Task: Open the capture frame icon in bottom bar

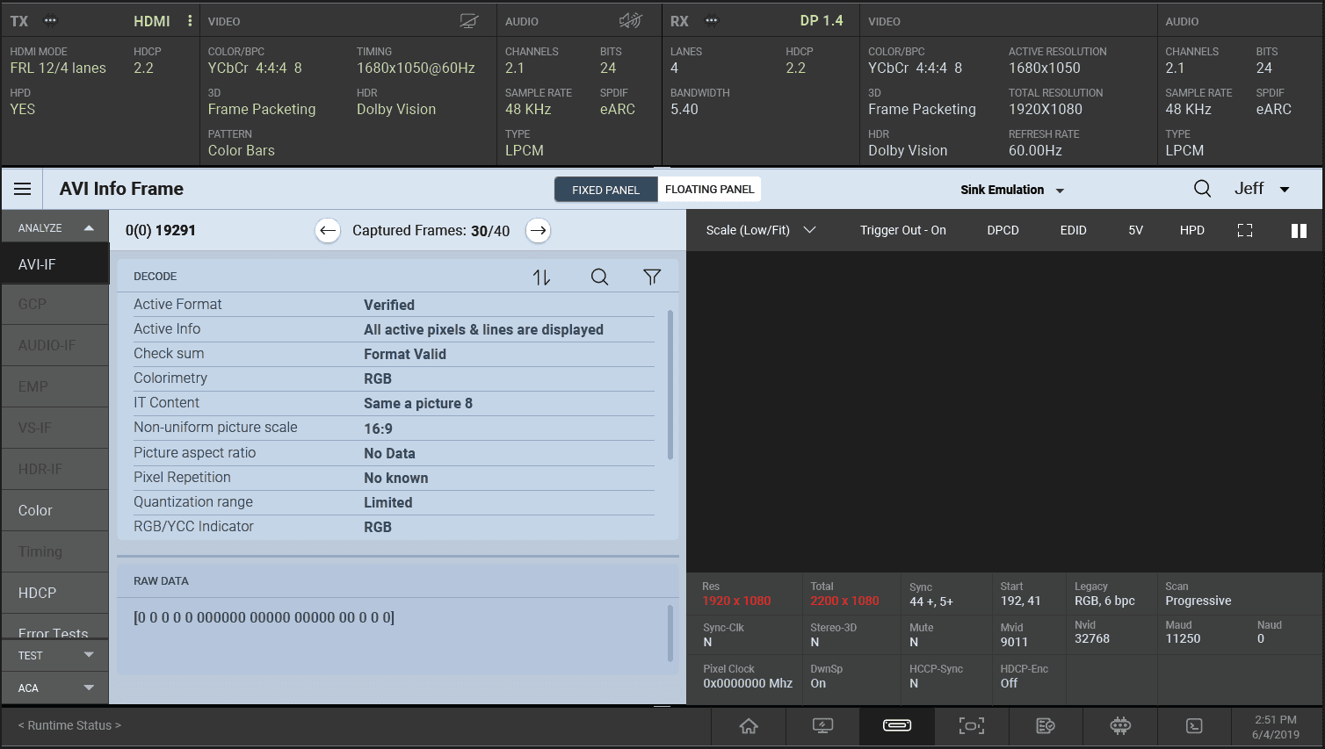Action: [x=971, y=725]
